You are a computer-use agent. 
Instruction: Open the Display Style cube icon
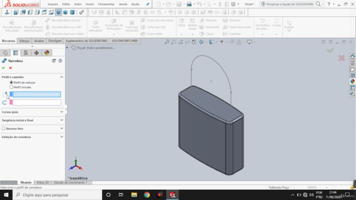(x=211, y=42)
